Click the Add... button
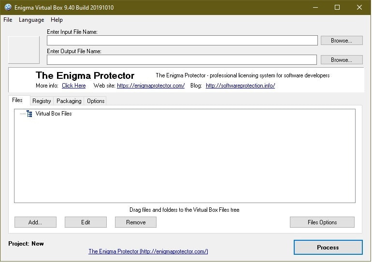 (x=35, y=222)
